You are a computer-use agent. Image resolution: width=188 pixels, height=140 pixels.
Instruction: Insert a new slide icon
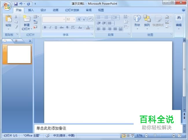pyautogui.click(x=27, y=18)
